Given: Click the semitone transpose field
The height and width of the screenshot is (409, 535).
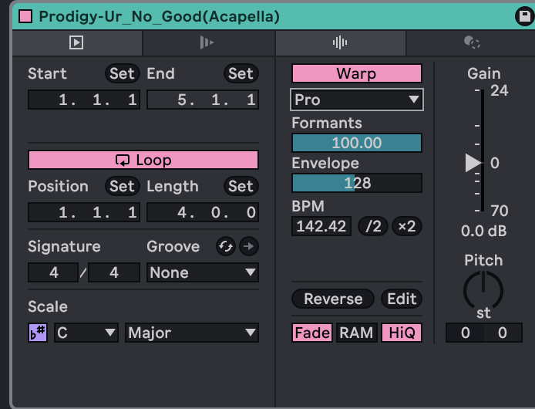Looking at the screenshot, I should click(465, 333).
